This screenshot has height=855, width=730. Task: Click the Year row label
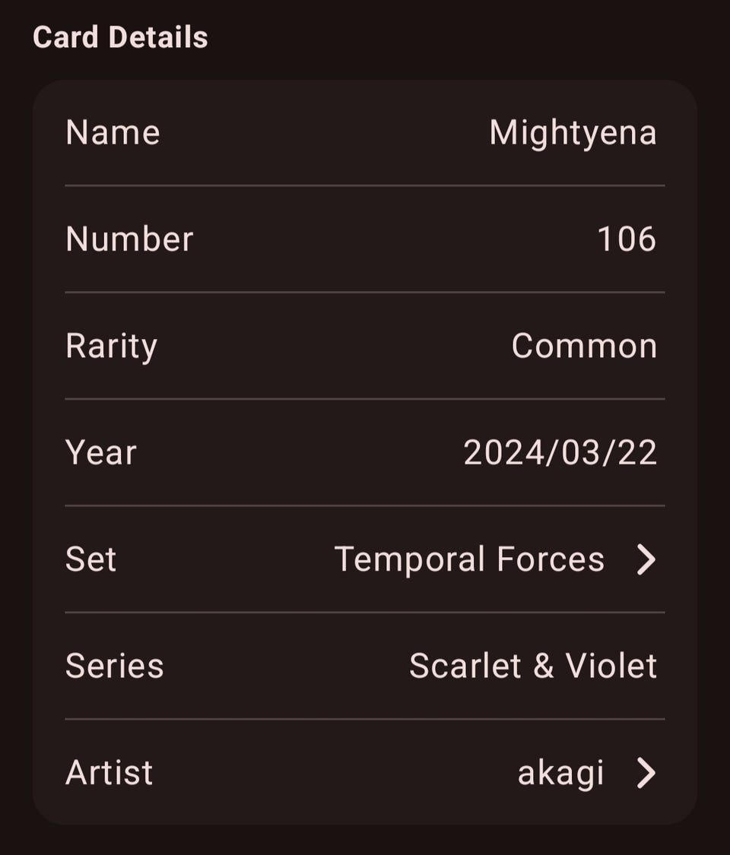pos(101,453)
